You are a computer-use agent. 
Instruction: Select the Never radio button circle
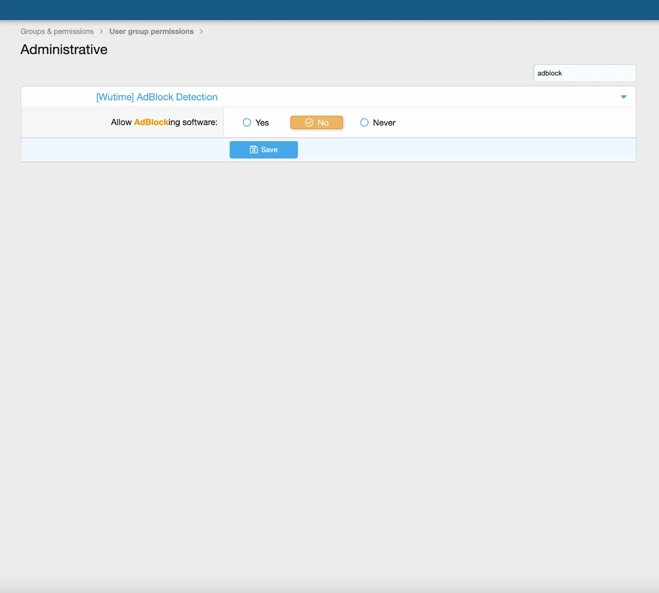(365, 123)
